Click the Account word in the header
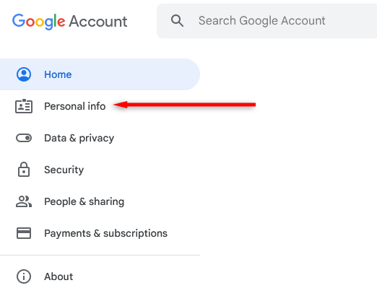 [x=98, y=22]
